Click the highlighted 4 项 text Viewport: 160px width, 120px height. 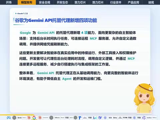point(84,33)
